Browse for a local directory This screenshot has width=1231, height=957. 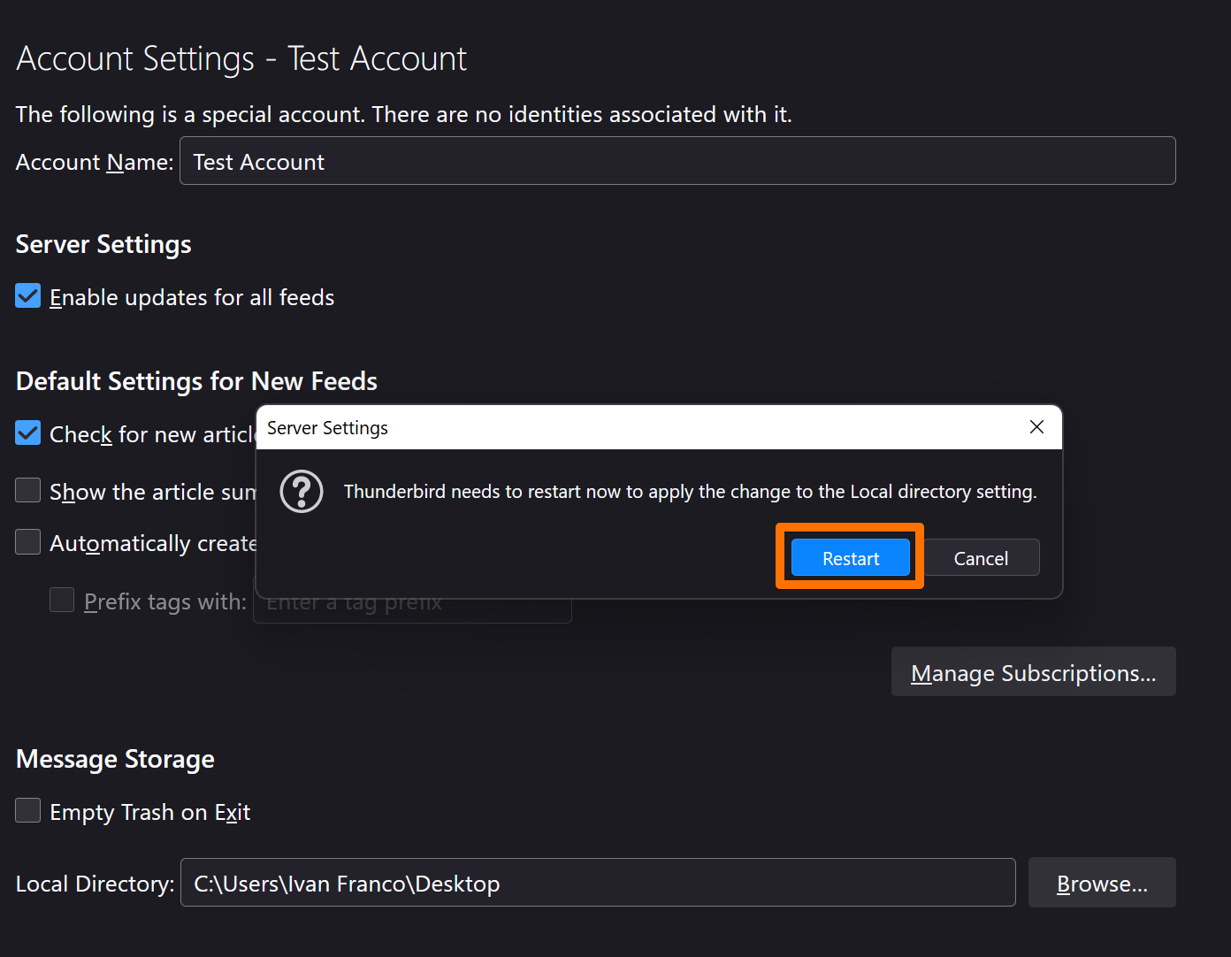coord(1101,883)
